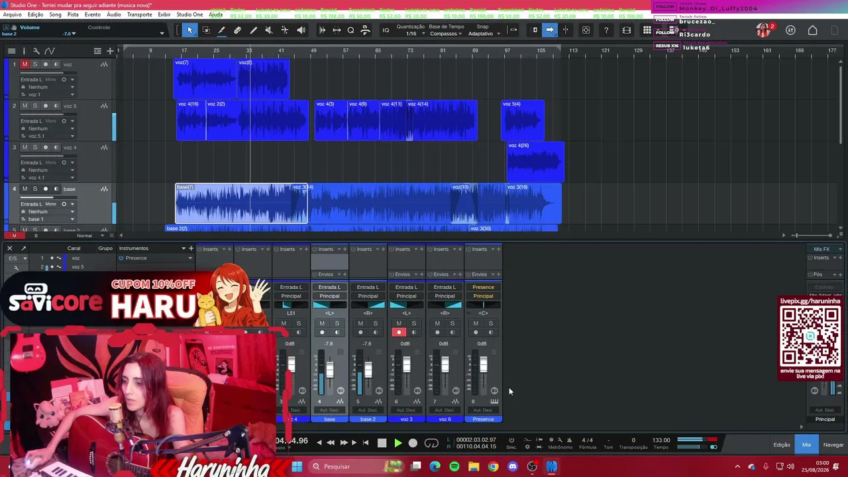Open Aut. Desl. mode on Presence channel
The height and width of the screenshot is (477, 848).
(483, 410)
